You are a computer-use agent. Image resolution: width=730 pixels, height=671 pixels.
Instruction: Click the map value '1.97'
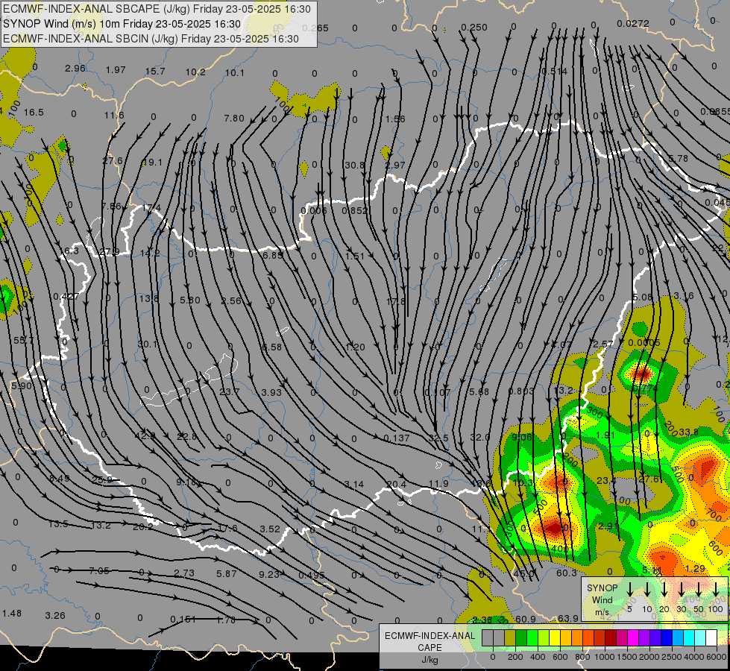point(116,70)
